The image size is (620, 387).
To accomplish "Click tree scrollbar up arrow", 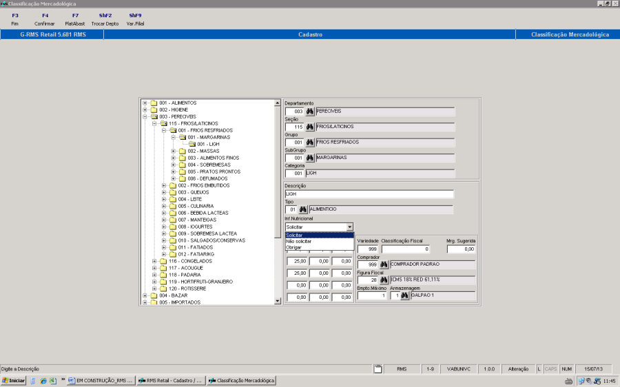I will click(277, 103).
